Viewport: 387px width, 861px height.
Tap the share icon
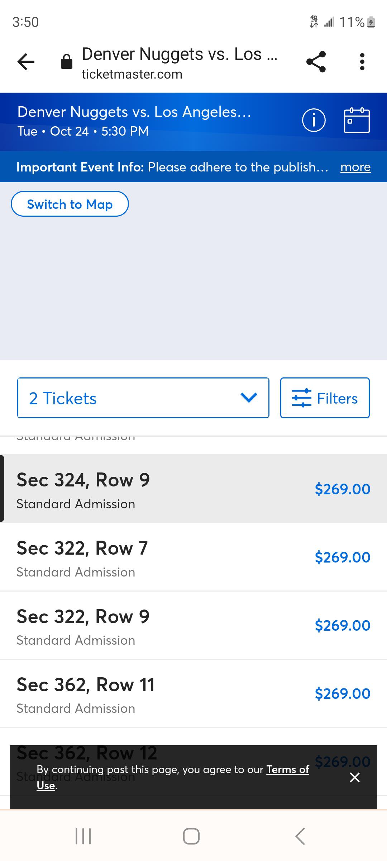[x=316, y=62]
